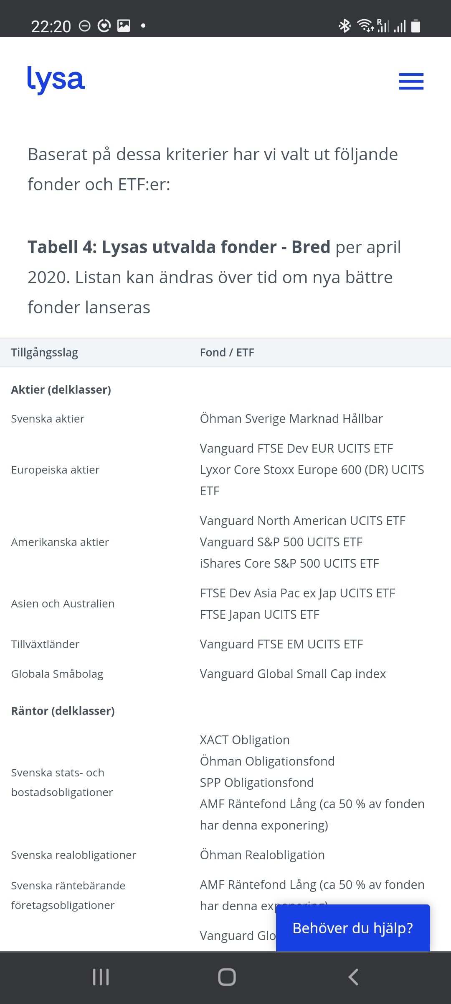Open the recent apps navigation button
Screen dimensions: 451x1004
pos(101,977)
